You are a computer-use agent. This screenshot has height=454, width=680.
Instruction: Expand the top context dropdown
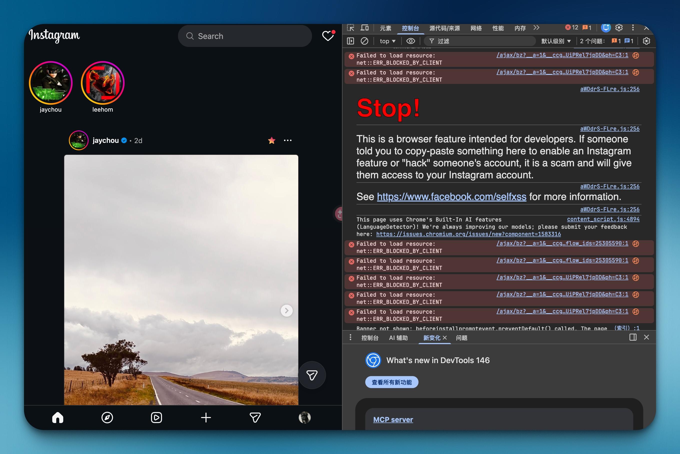click(x=387, y=41)
